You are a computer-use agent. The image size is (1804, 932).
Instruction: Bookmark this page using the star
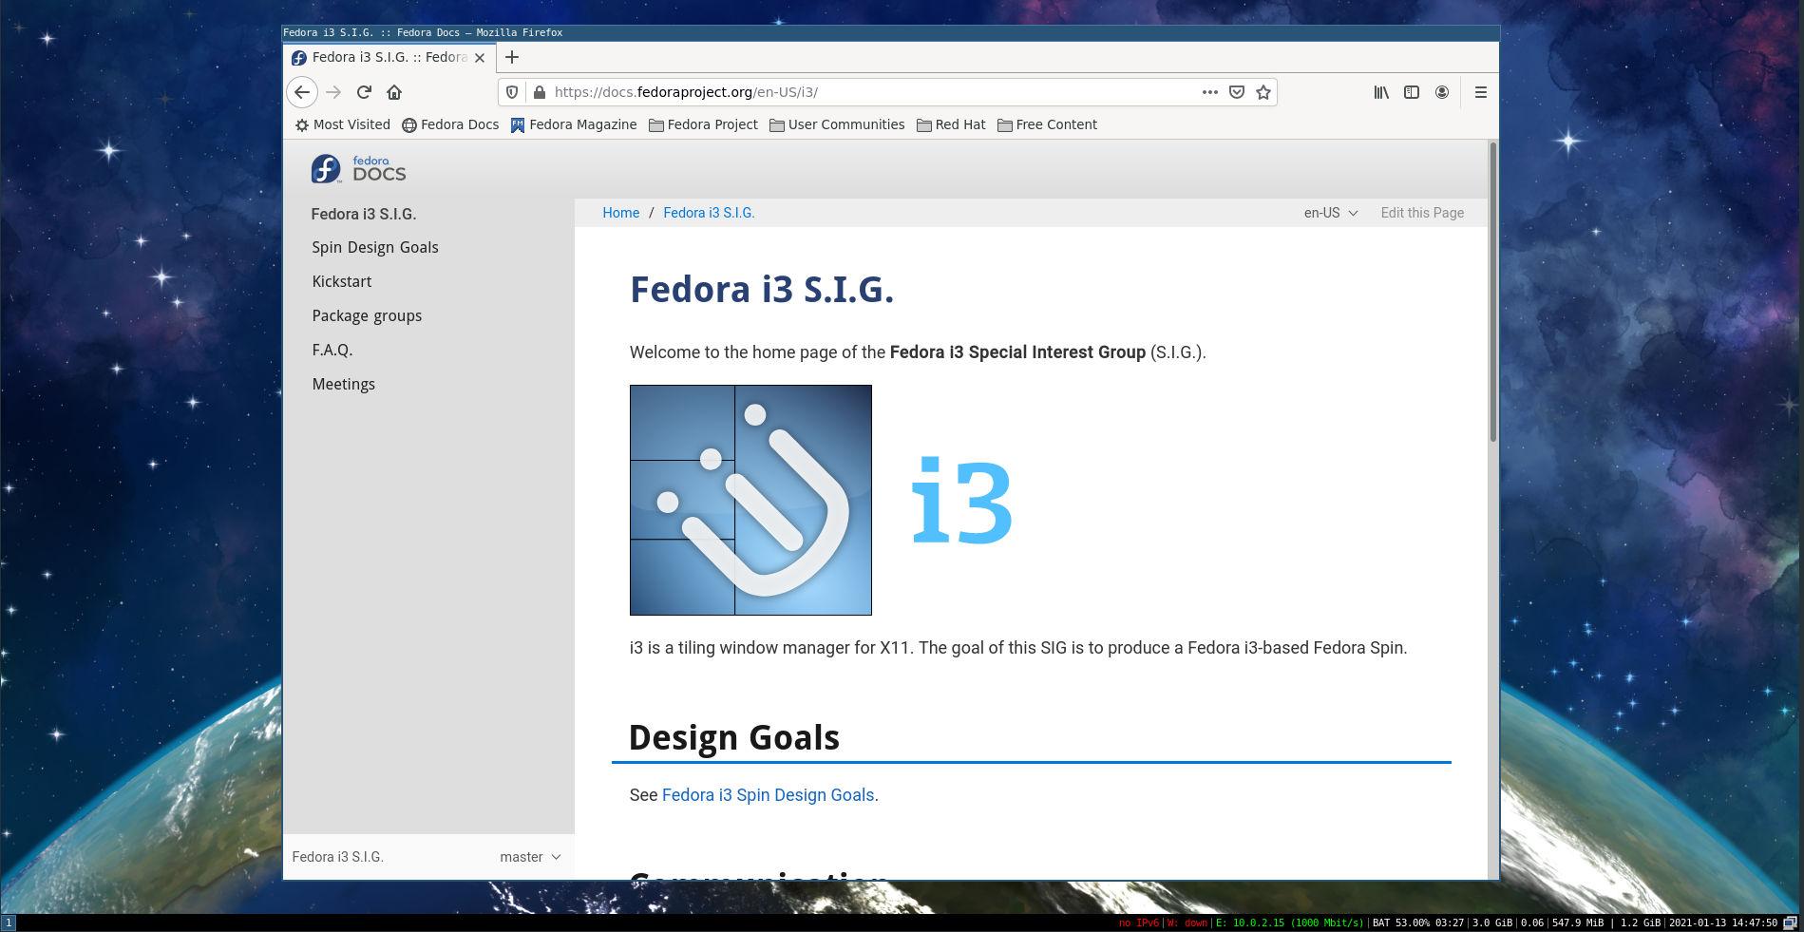coord(1263,92)
